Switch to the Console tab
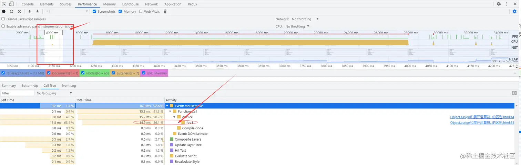This screenshot has width=521, height=165. coord(28,4)
